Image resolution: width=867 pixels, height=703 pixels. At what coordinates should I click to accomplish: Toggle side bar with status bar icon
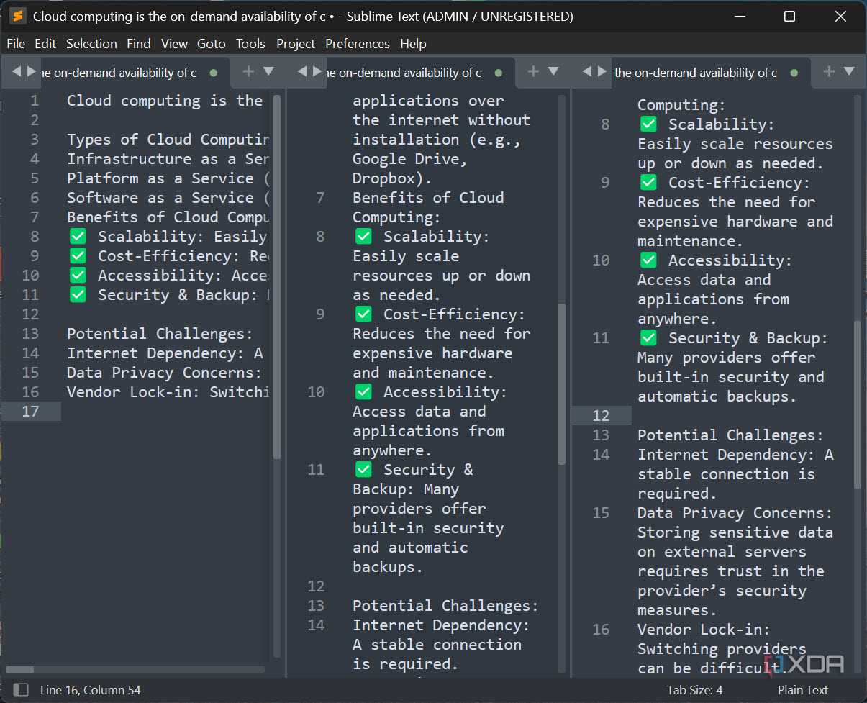[x=22, y=690]
